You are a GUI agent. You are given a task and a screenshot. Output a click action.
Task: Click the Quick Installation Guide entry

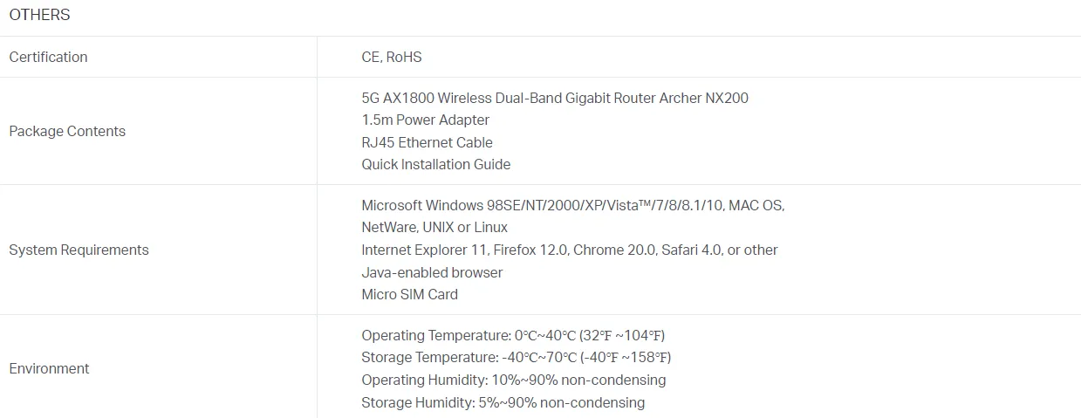coord(436,164)
